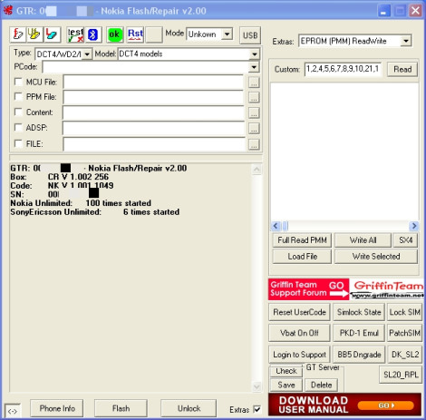Click the PPM File path field
The height and width of the screenshot is (420, 426).
(153, 97)
